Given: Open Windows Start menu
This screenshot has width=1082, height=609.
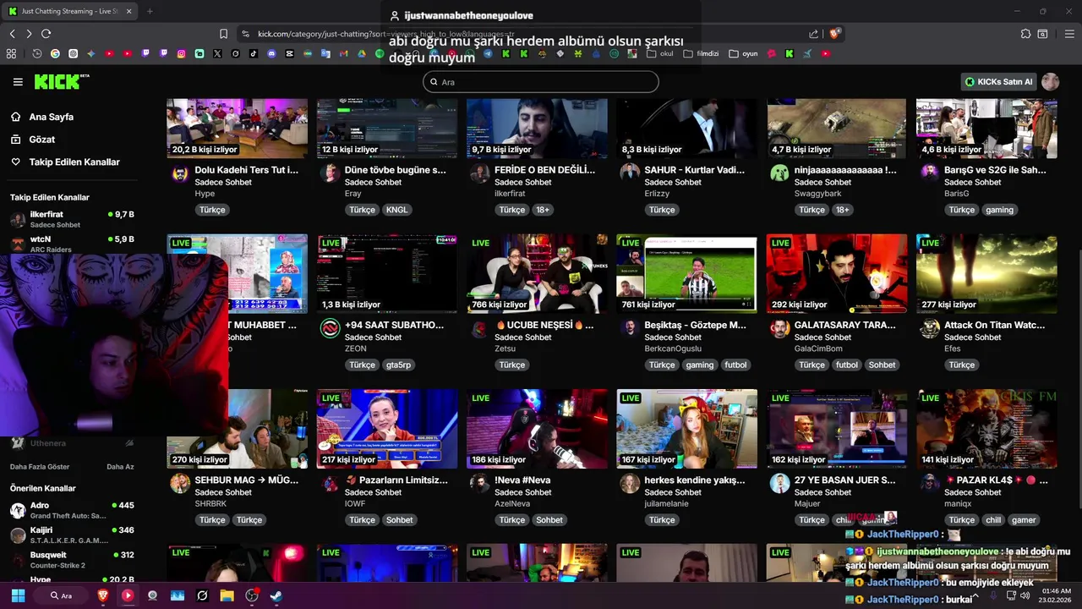Looking at the screenshot, I should [18, 595].
